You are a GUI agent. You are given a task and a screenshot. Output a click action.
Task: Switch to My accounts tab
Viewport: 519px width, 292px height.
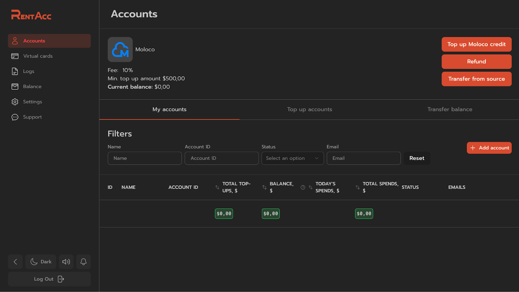click(x=169, y=110)
